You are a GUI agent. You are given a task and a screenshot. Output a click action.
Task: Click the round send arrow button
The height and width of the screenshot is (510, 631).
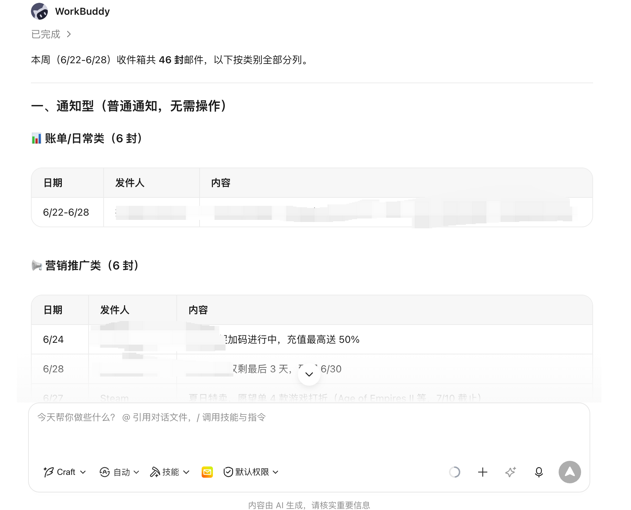click(570, 472)
